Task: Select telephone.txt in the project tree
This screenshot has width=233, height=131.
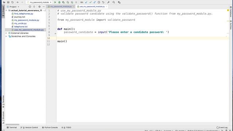Action: 21,27
